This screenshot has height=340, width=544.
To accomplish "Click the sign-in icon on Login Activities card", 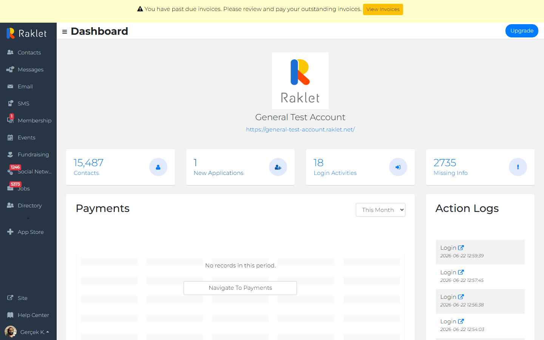I will pos(398,167).
